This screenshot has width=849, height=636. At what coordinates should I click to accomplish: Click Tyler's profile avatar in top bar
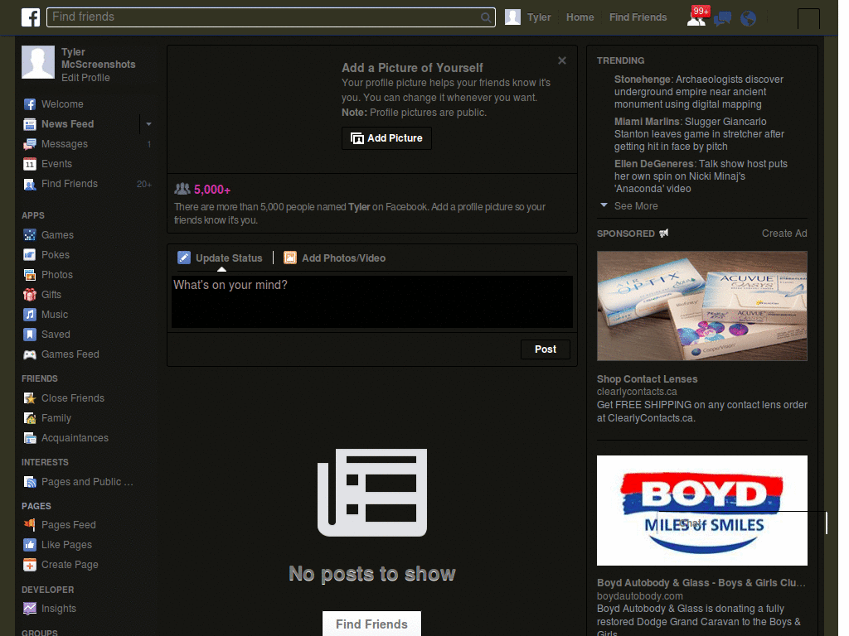pos(512,17)
